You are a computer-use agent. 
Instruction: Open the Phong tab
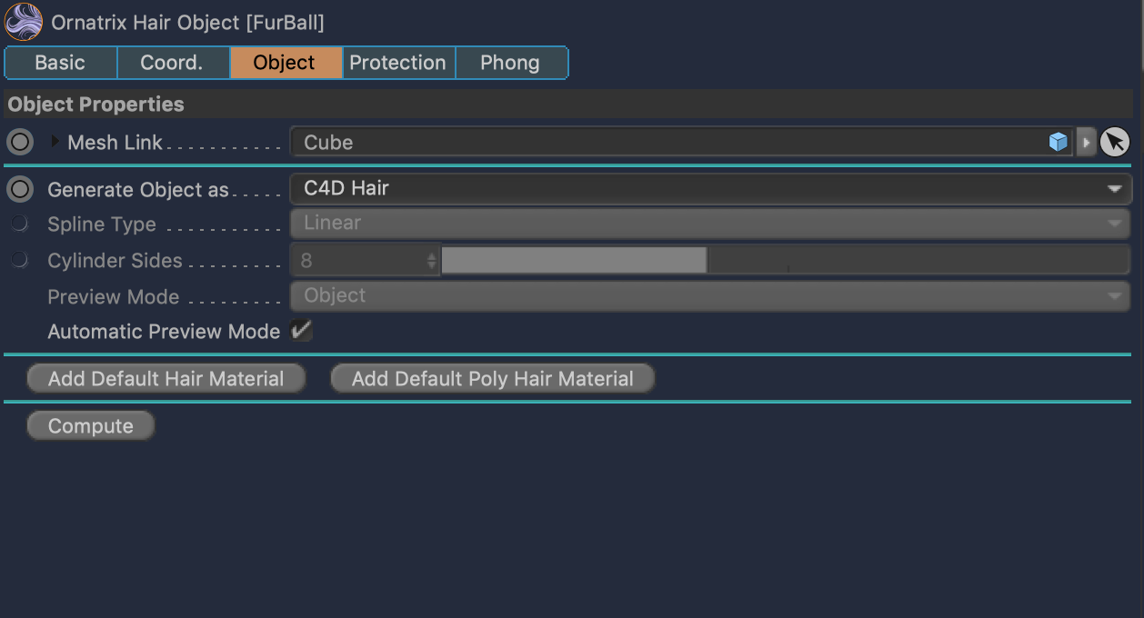click(510, 63)
